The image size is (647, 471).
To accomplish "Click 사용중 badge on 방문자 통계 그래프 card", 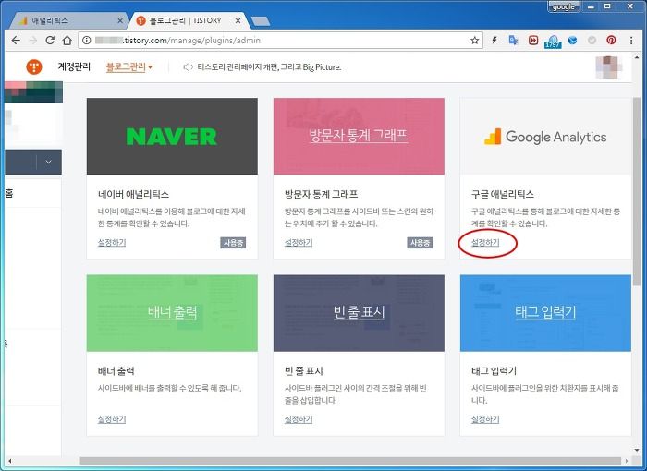I will coord(420,243).
